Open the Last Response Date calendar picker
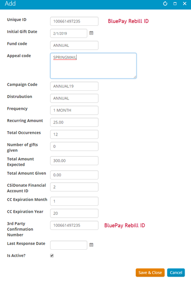Viewport: 191px width, 281px height. (91, 245)
